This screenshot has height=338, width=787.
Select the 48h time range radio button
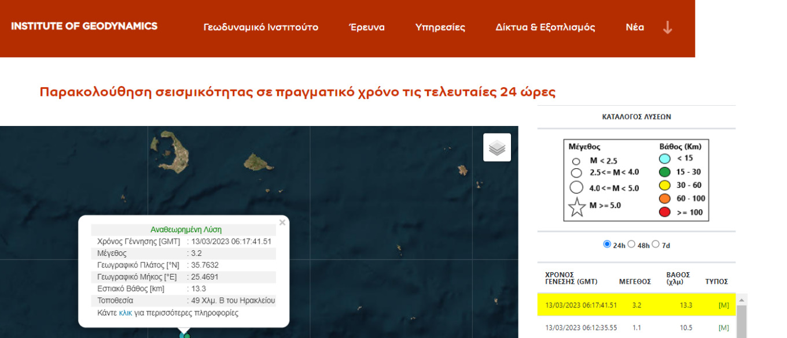(x=631, y=244)
